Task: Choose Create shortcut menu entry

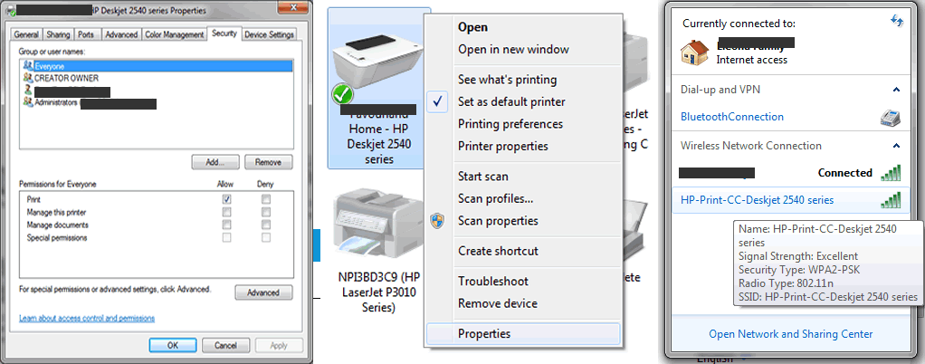Action: pos(522,252)
